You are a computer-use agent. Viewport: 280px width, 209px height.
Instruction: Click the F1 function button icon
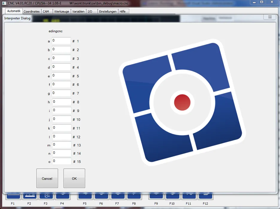13,196
